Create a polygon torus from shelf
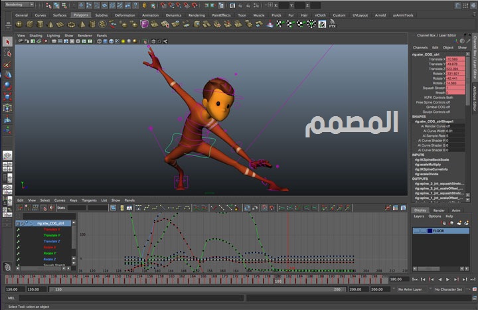The width and height of the screenshot is (478, 310). [x=71, y=25]
